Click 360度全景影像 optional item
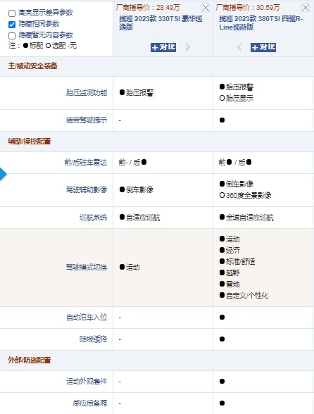 245,195
